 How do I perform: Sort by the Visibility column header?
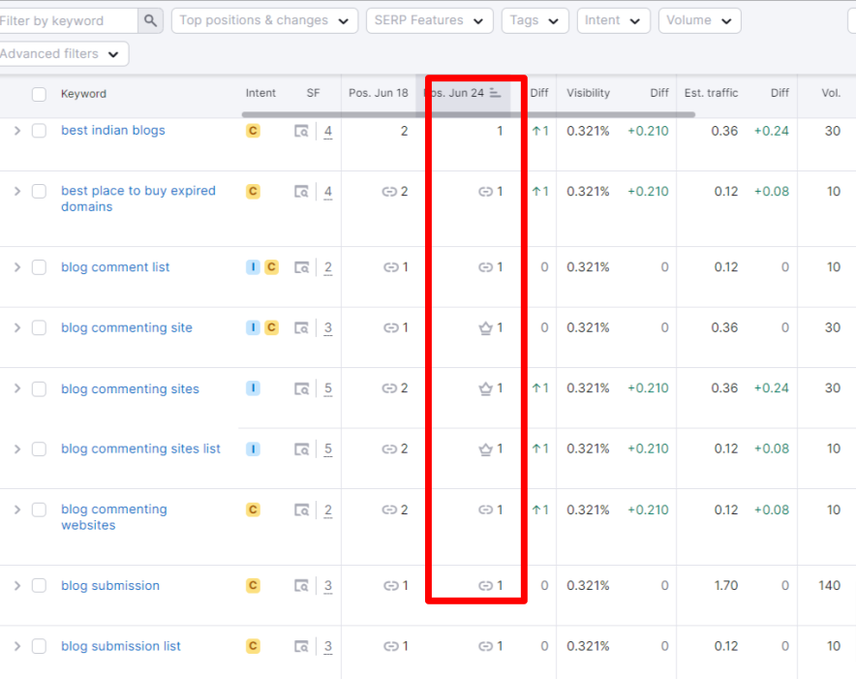click(588, 93)
